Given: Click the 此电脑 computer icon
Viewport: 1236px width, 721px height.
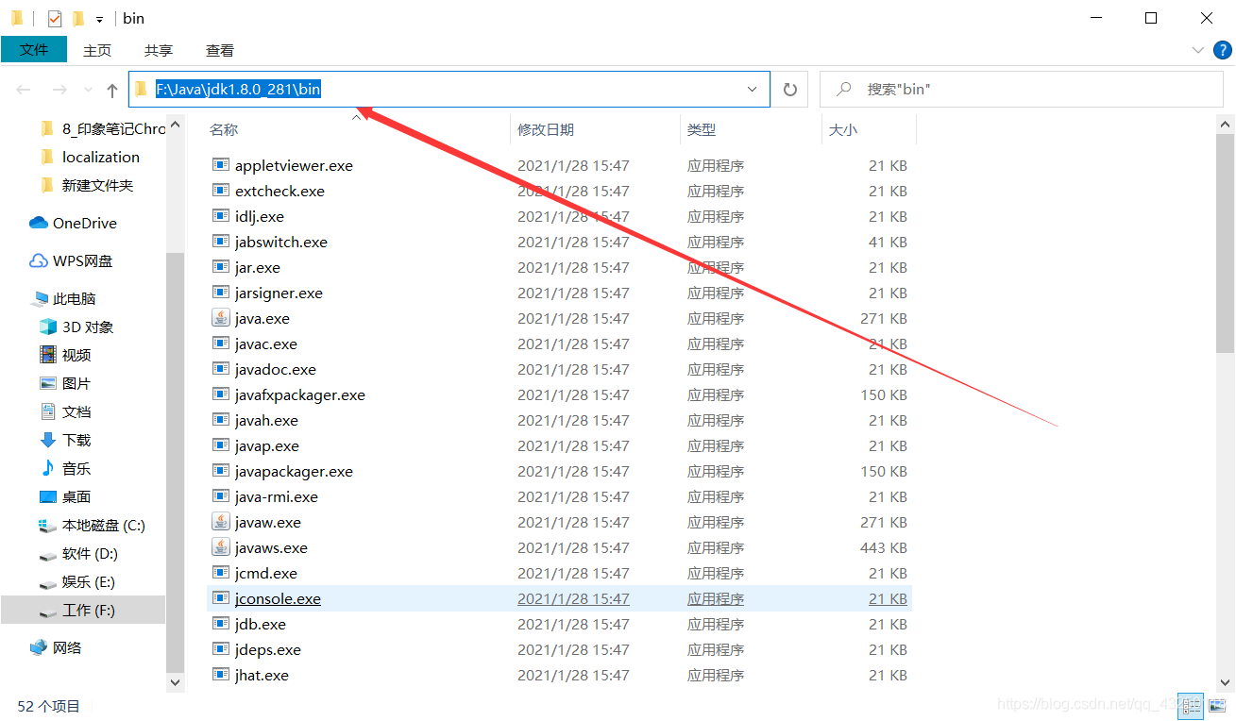Looking at the screenshot, I should point(40,298).
